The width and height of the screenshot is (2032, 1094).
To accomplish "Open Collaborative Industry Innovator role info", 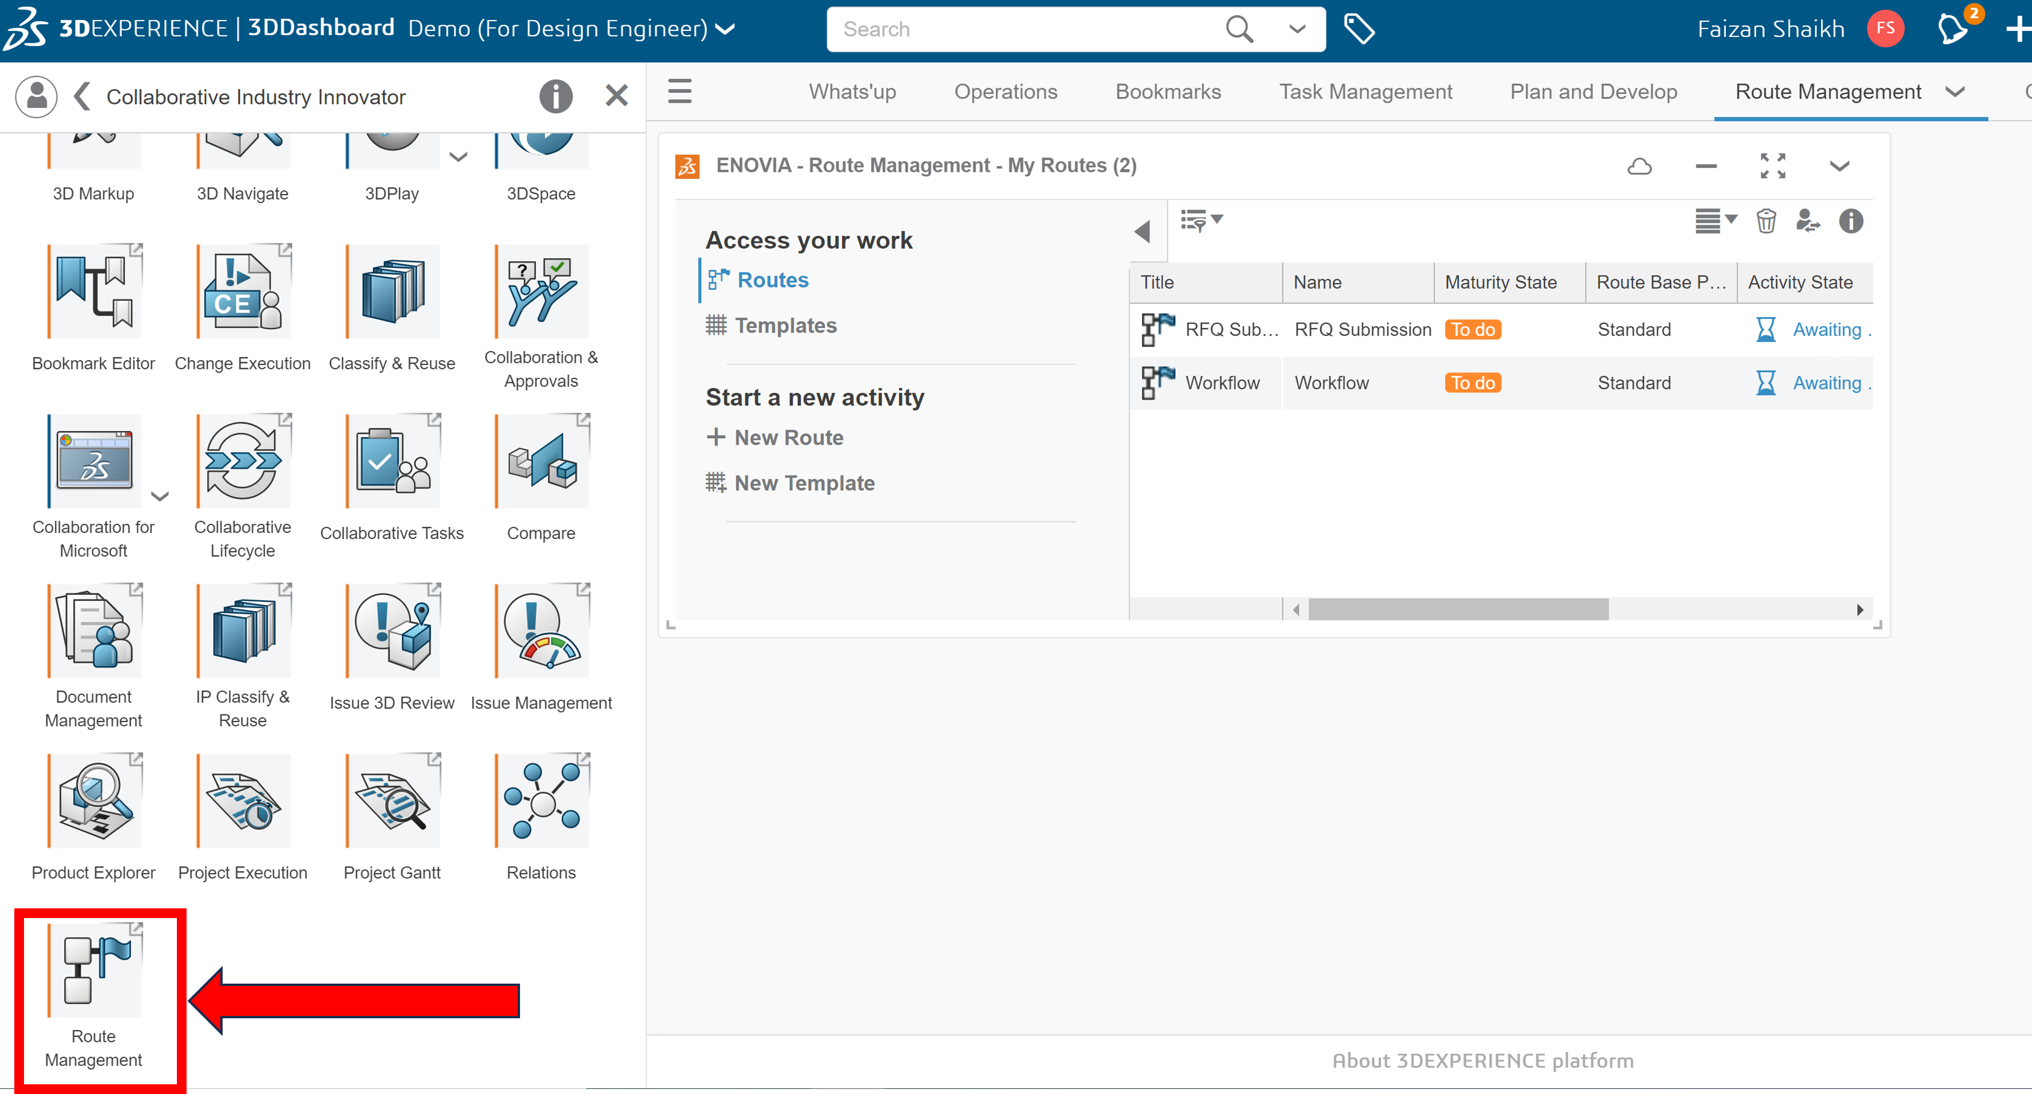I will (556, 96).
